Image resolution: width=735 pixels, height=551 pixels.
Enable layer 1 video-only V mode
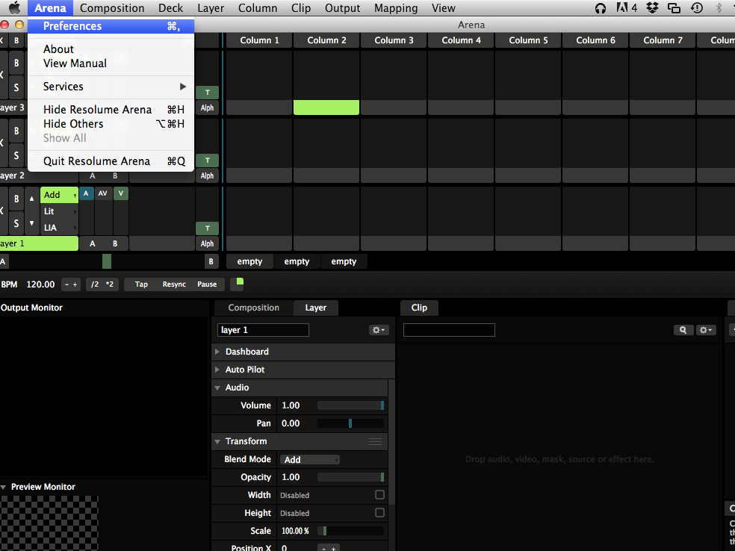(x=120, y=193)
